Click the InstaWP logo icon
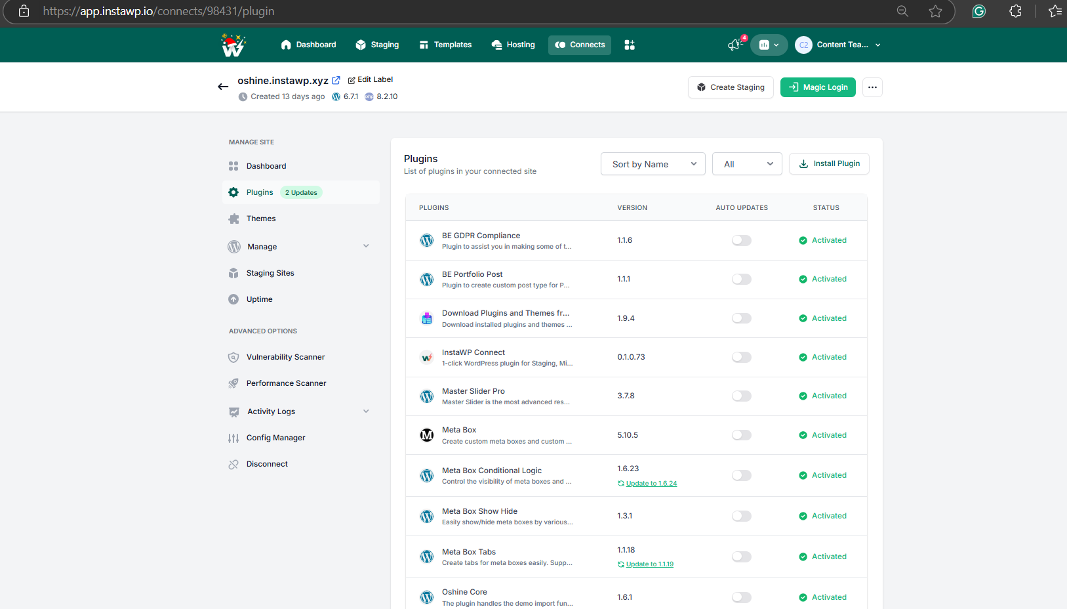The image size is (1067, 609). tap(233, 45)
